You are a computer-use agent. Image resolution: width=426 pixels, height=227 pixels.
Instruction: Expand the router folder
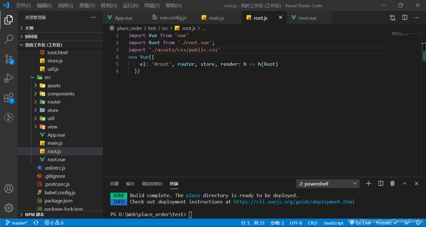tap(60, 102)
